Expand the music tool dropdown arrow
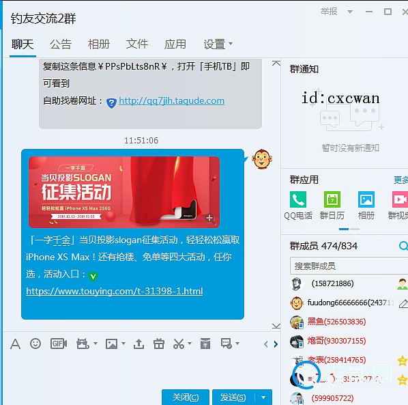408x405 pixels. (96, 344)
